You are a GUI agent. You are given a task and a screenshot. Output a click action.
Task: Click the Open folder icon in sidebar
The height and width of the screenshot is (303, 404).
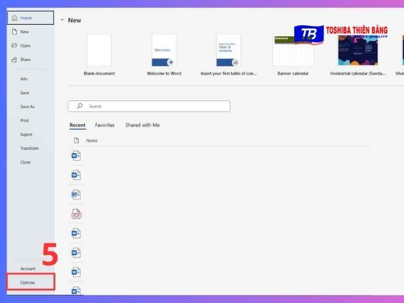tap(14, 45)
